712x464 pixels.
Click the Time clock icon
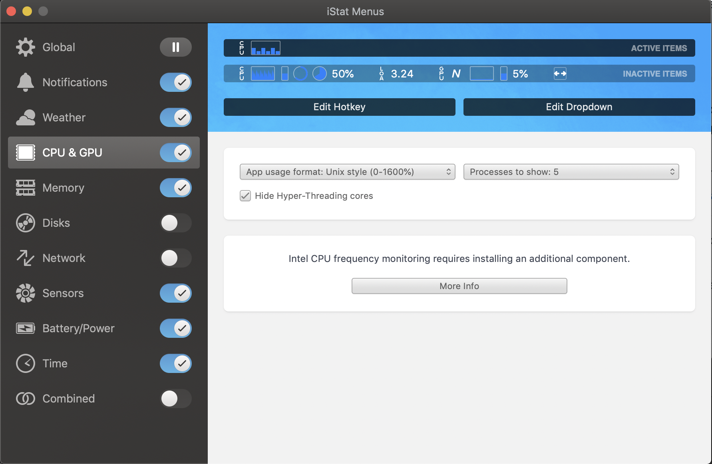coord(26,363)
